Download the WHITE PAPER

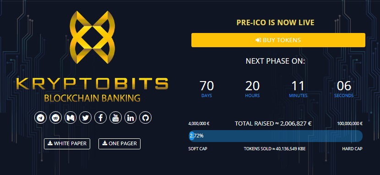tap(67, 144)
